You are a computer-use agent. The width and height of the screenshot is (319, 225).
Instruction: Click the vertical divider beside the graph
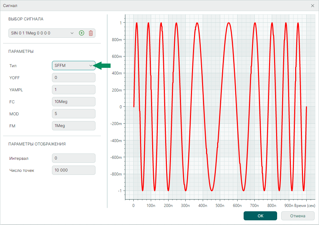107,110
